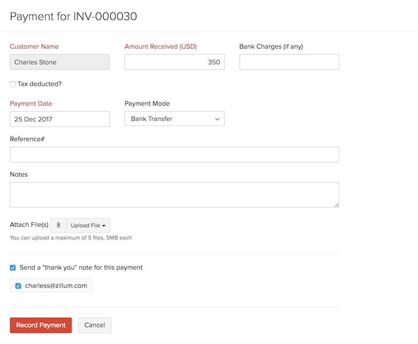Click the Cancel button
Screen dimensions: 418x344
(95, 325)
